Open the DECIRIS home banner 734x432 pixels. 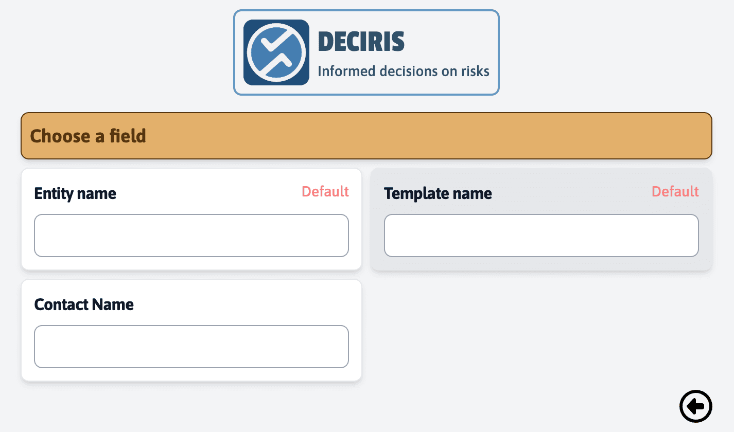coord(366,52)
